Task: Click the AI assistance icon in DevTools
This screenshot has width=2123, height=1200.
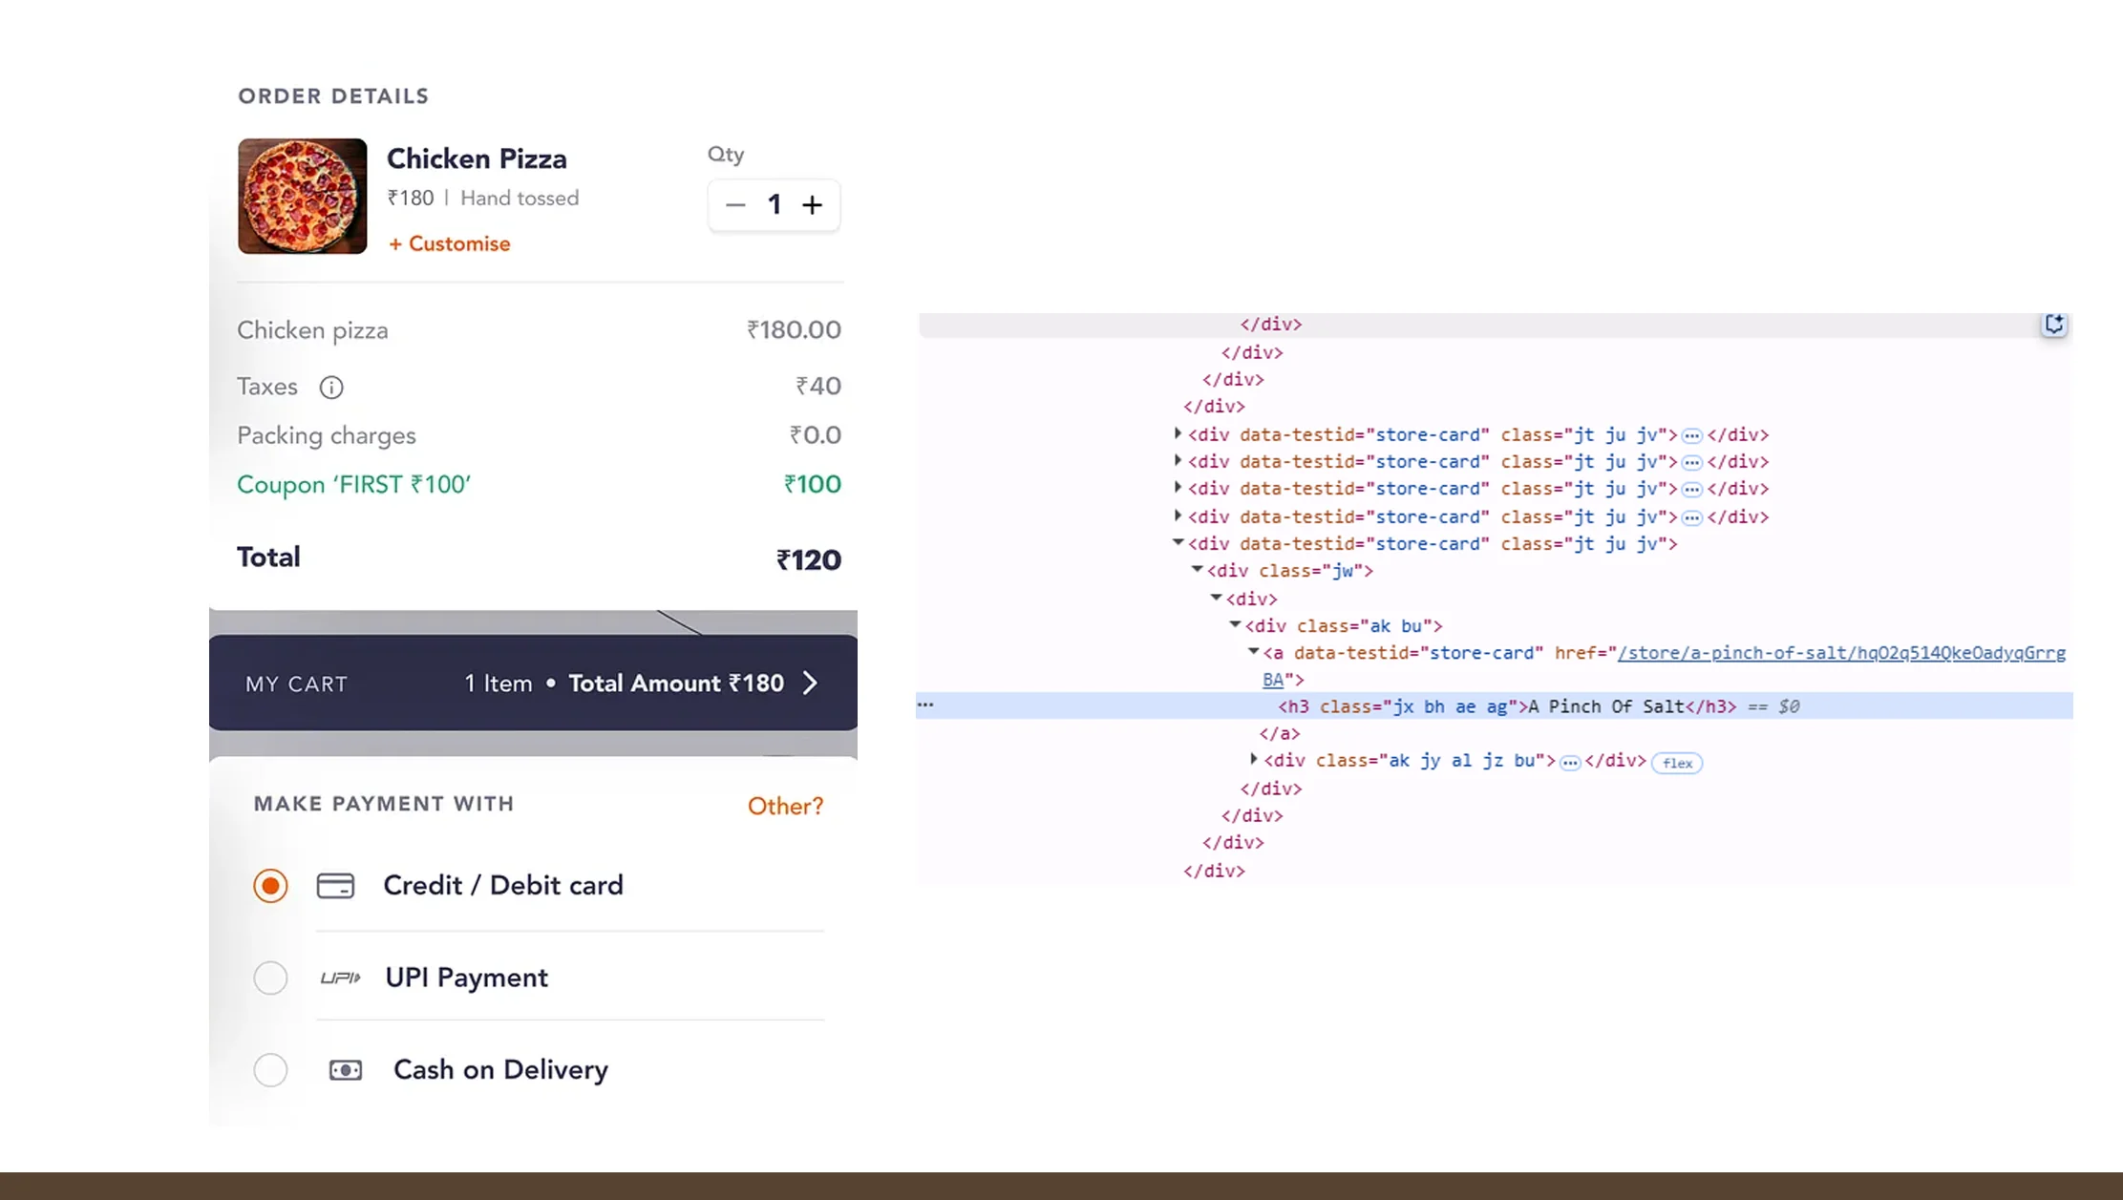Action: pyautogui.click(x=2053, y=325)
